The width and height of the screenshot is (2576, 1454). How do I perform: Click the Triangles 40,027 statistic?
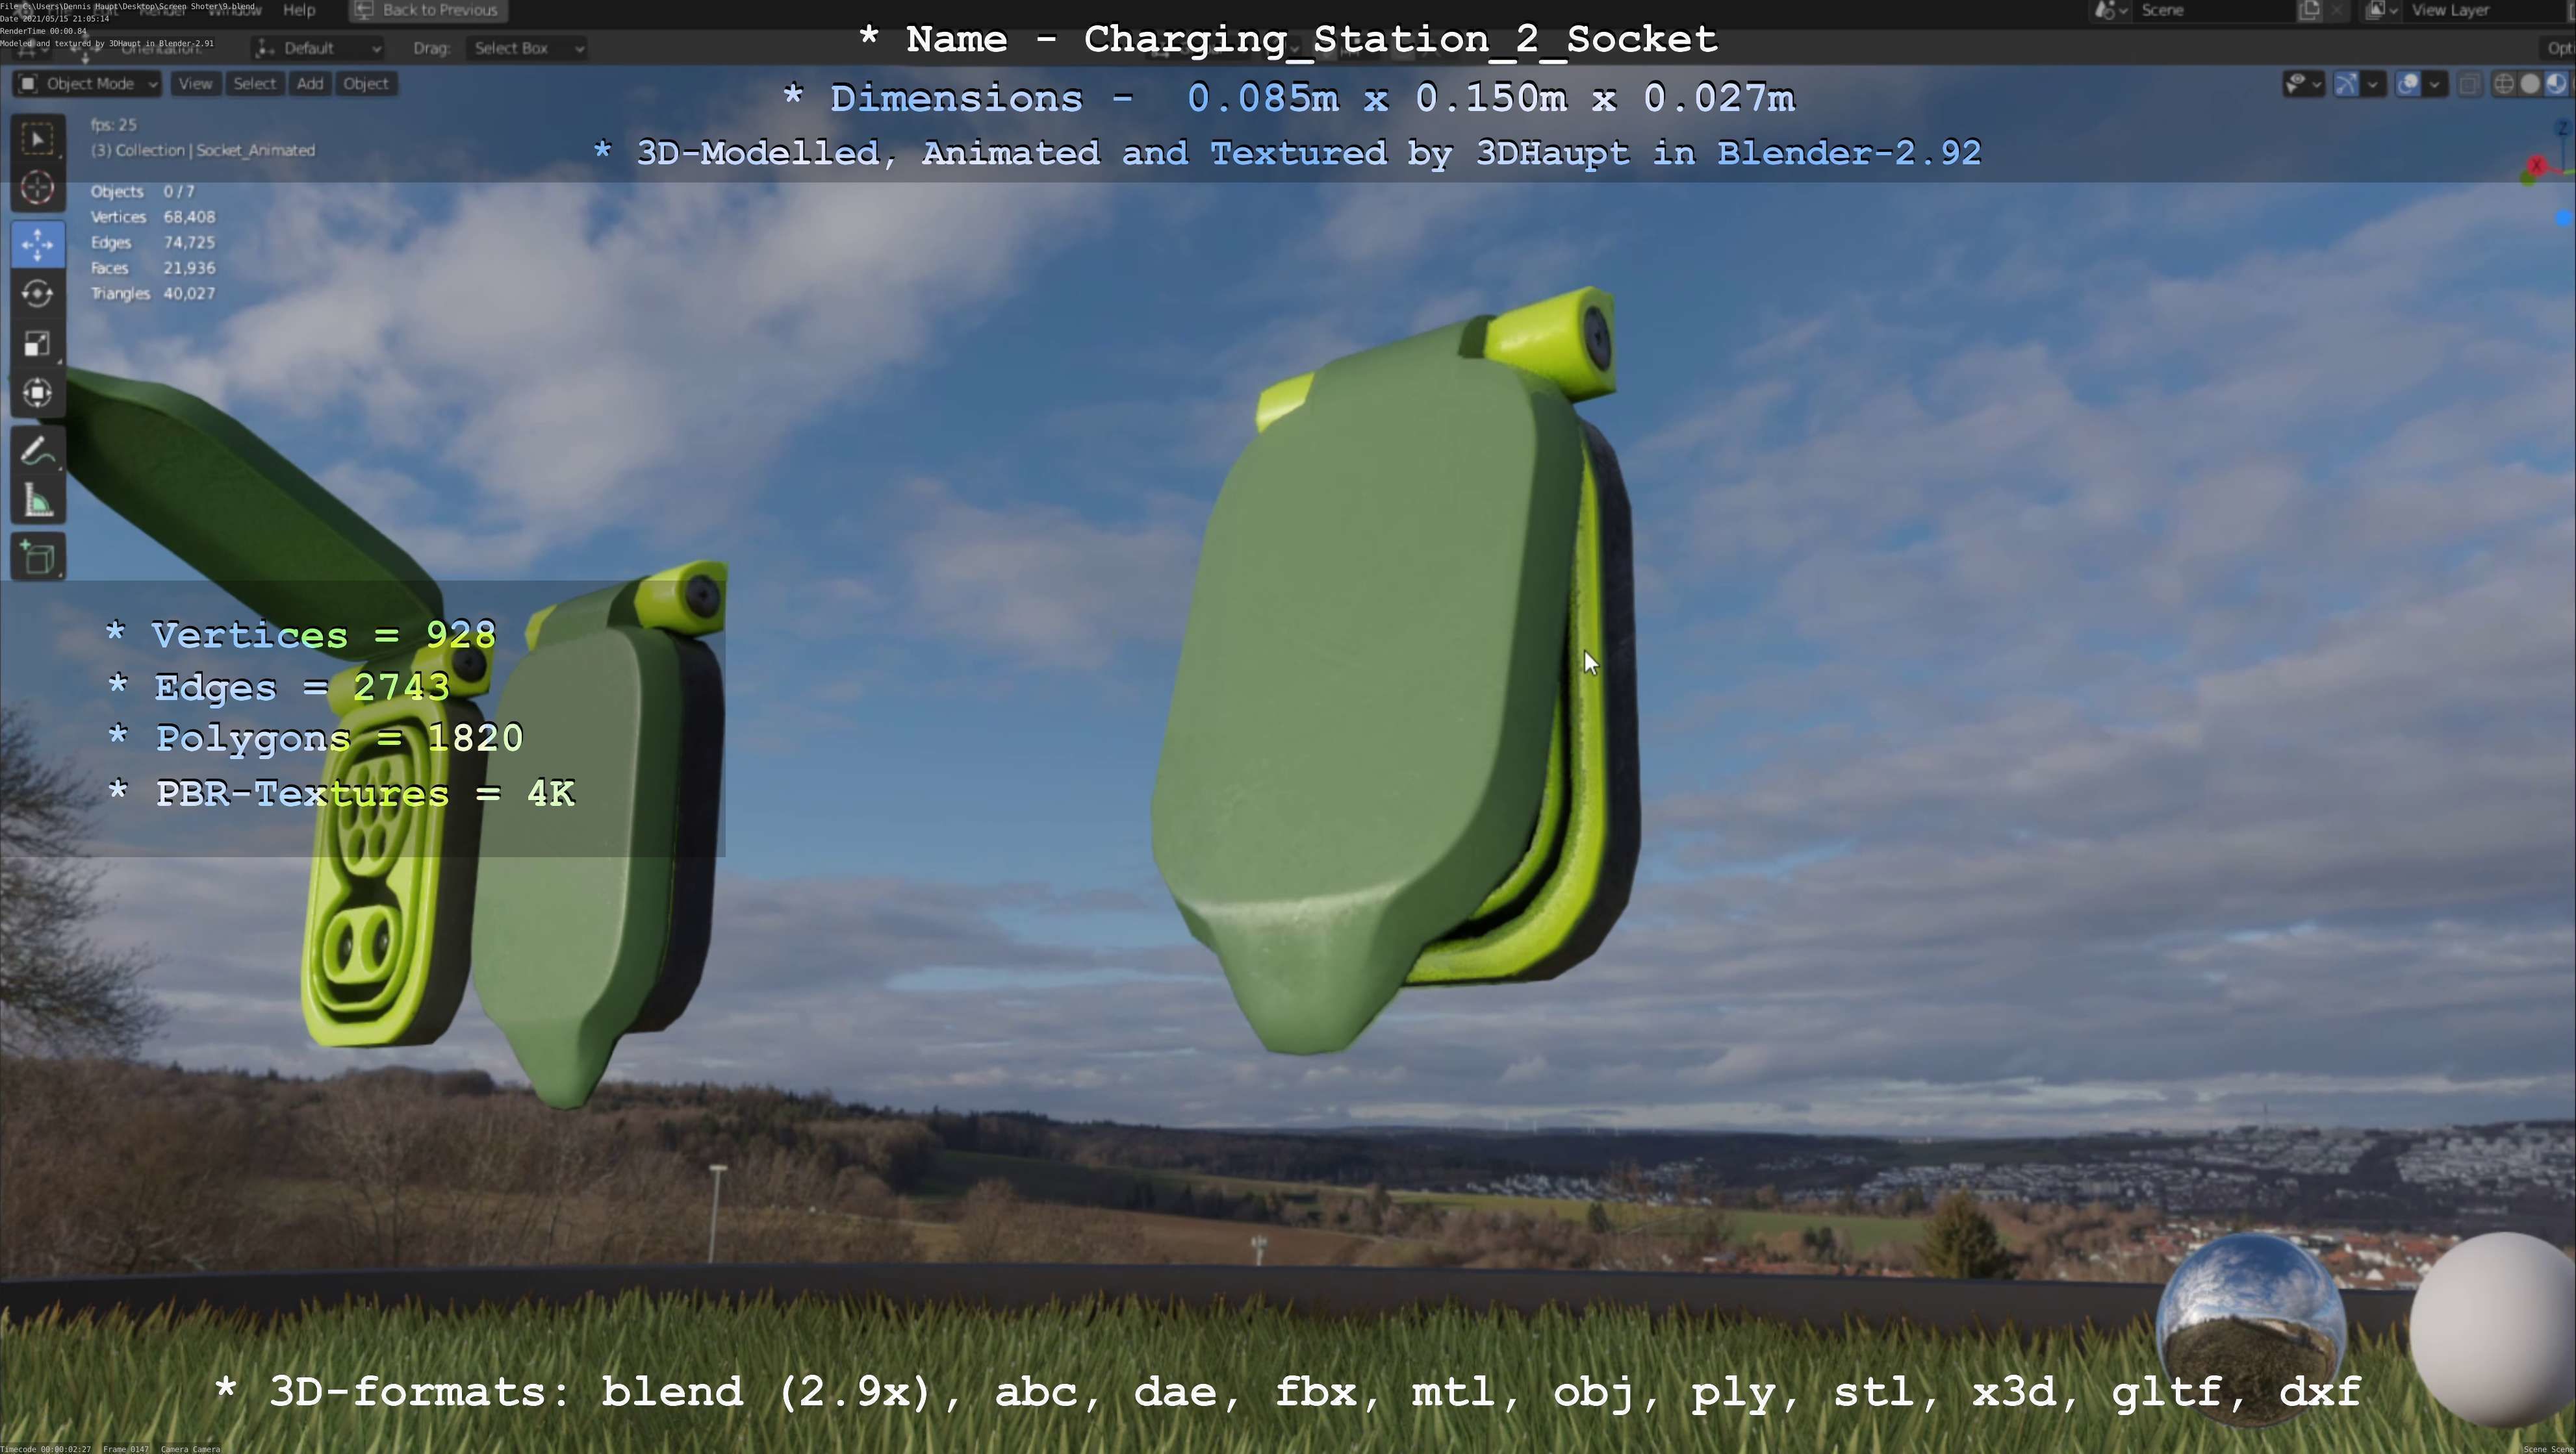pyautogui.click(x=152, y=294)
